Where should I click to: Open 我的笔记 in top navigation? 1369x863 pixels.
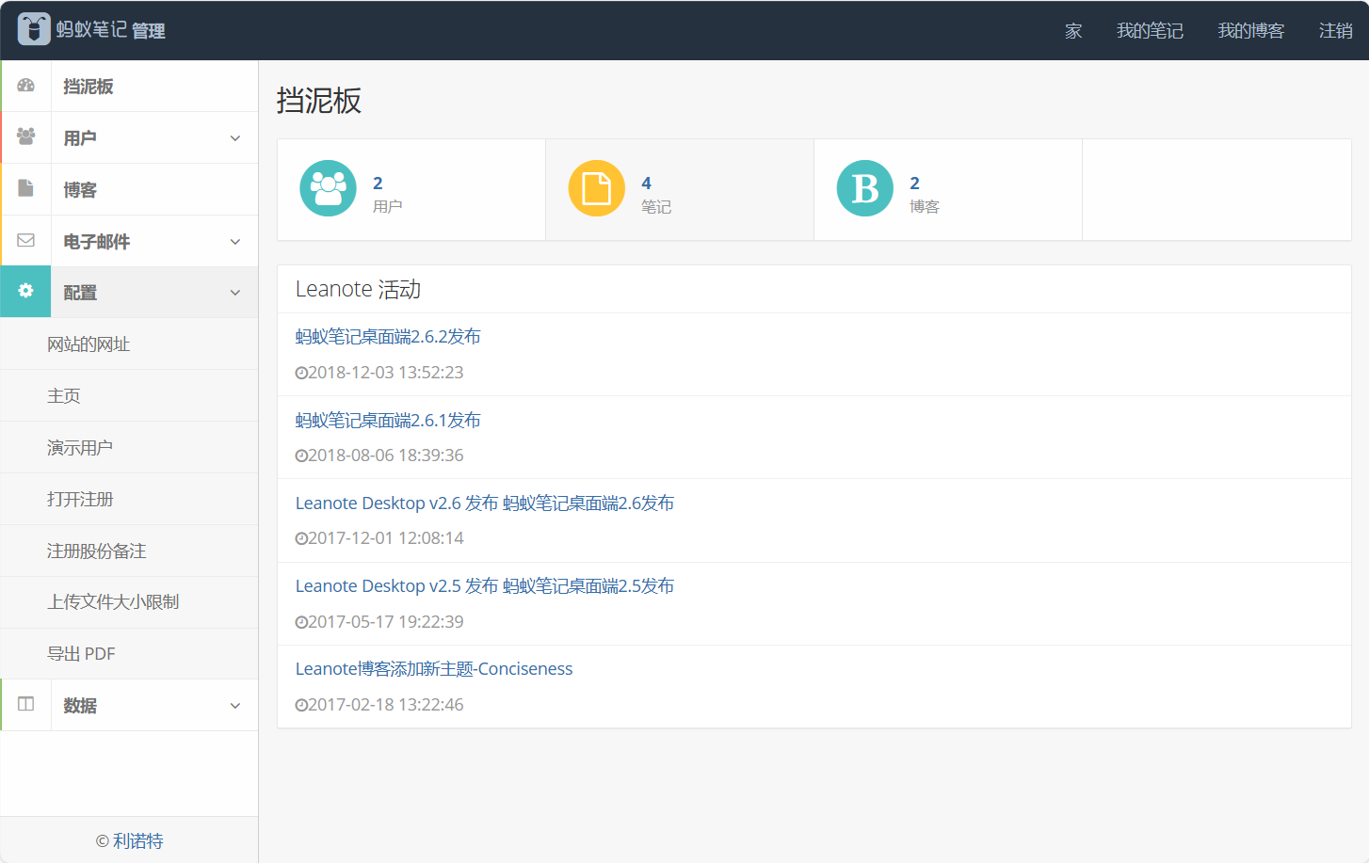(x=1150, y=31)
